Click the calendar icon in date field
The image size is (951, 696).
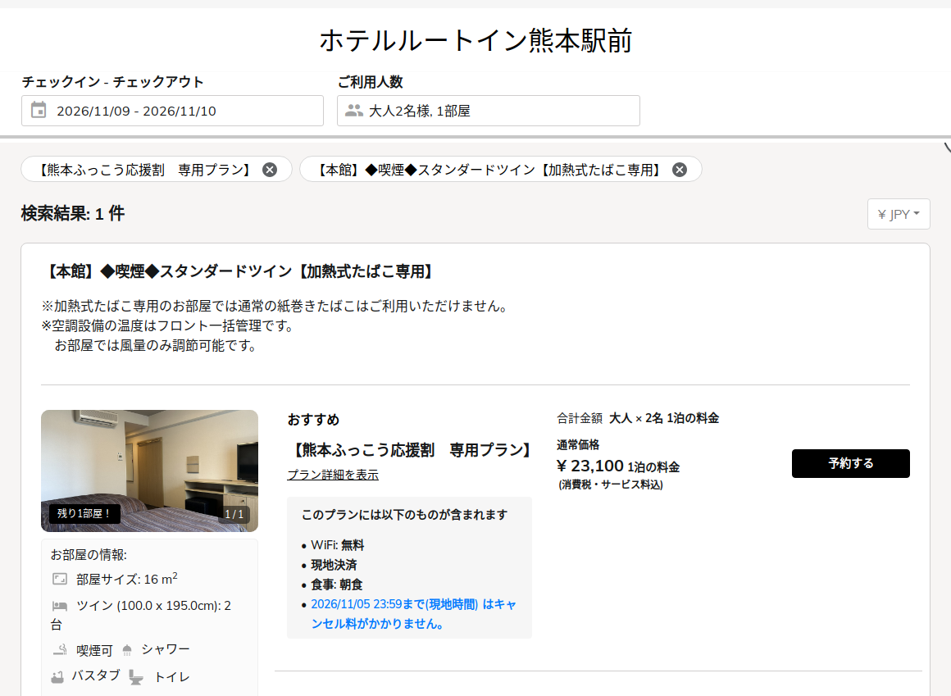[x=39, y=111]
